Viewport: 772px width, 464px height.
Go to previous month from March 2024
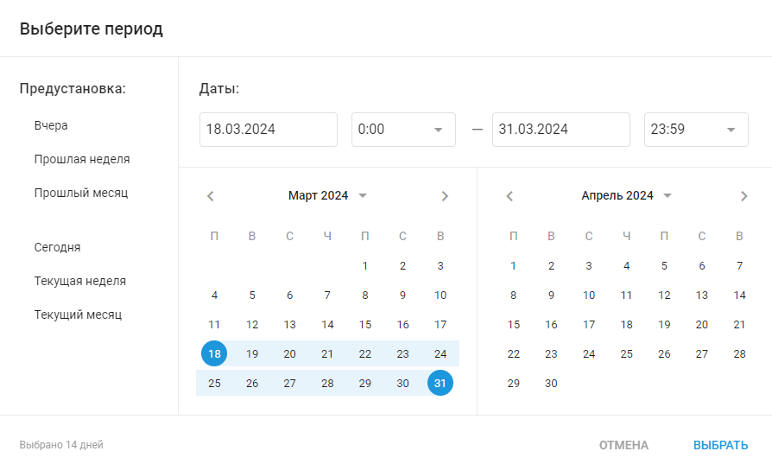coord(210,196)
